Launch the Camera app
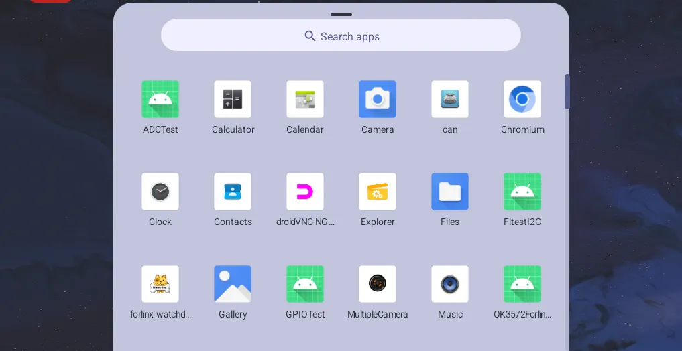Screen dimensions: 682x351 (378, 99)
